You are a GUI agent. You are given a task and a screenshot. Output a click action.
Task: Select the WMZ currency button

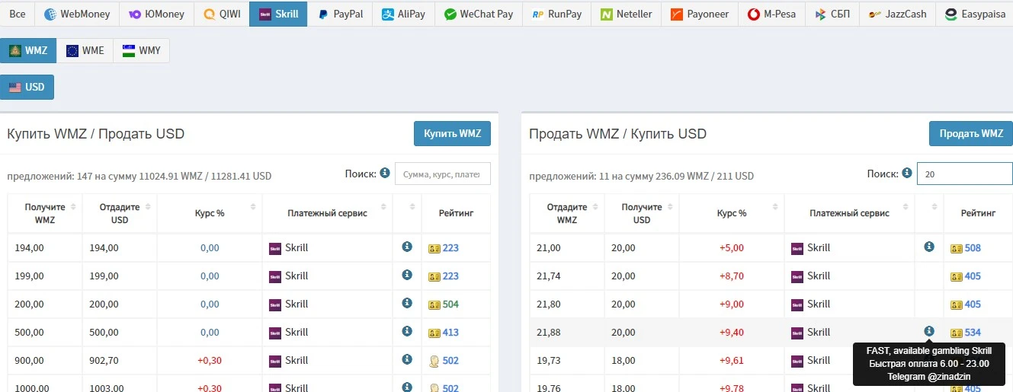coord(28,51)
